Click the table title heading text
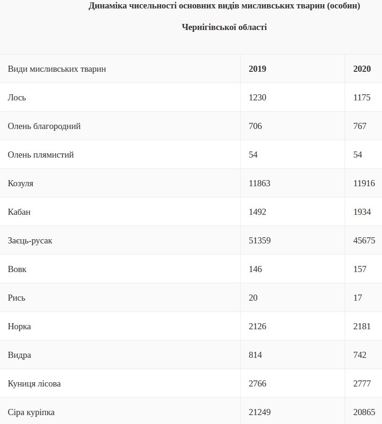This screenshot has height=424, width=382. (x=224, y=6)
